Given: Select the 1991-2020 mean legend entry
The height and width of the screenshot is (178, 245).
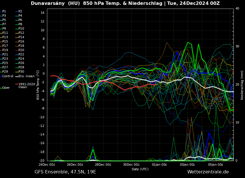Looking at the screenshot, I should 27,86.
